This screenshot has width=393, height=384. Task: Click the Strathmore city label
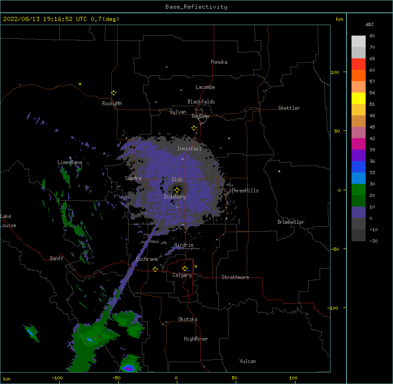coord(235,277)
